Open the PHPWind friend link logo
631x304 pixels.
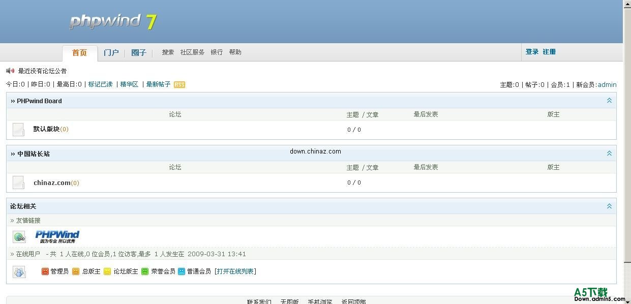coord(57,236)
